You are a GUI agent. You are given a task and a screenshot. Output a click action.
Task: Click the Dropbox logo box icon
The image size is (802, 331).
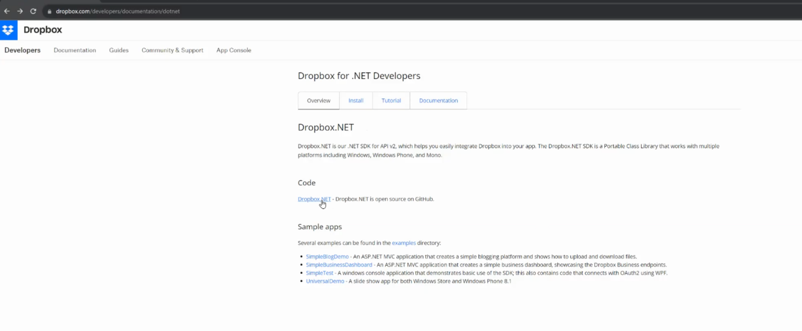[8, 30]
